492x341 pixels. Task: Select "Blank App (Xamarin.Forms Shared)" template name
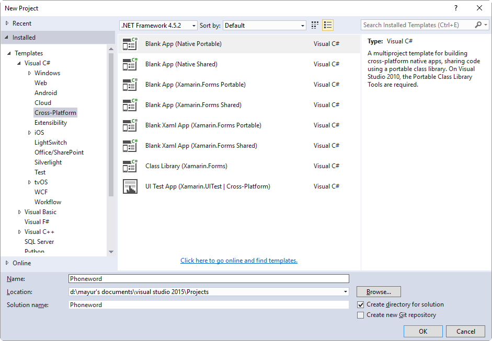pyautogui.click(x=193, y=105)
